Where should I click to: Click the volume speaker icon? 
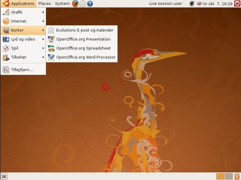[x=199, y=3]
